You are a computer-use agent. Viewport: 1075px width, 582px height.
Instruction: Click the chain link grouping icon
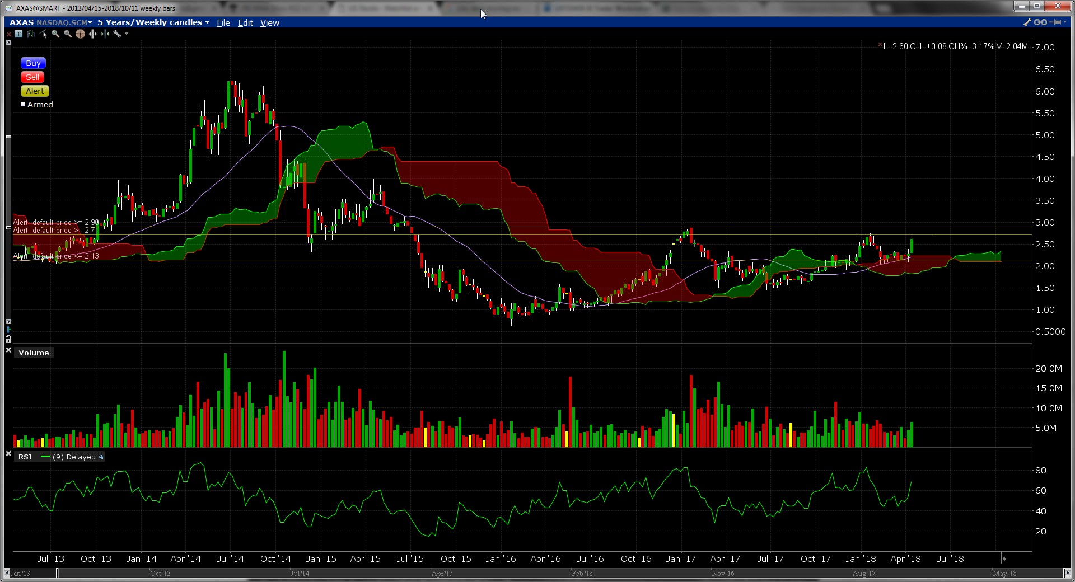pyautogui.click(x=1040, y=22)
